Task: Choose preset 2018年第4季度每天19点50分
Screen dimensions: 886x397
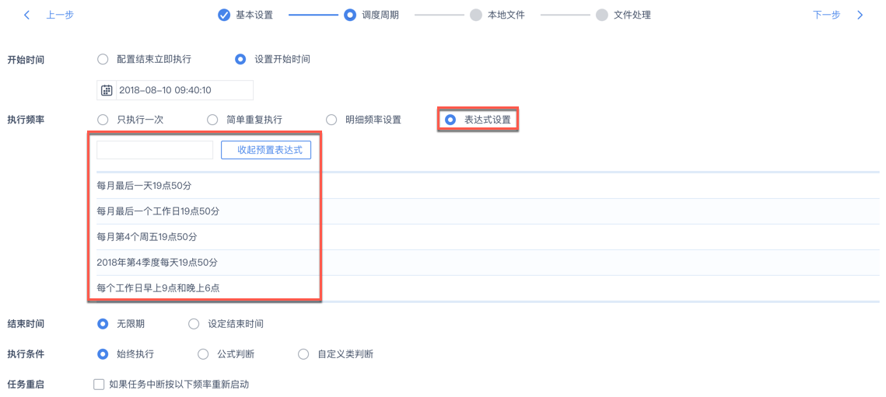Action: tap(157, 263)
